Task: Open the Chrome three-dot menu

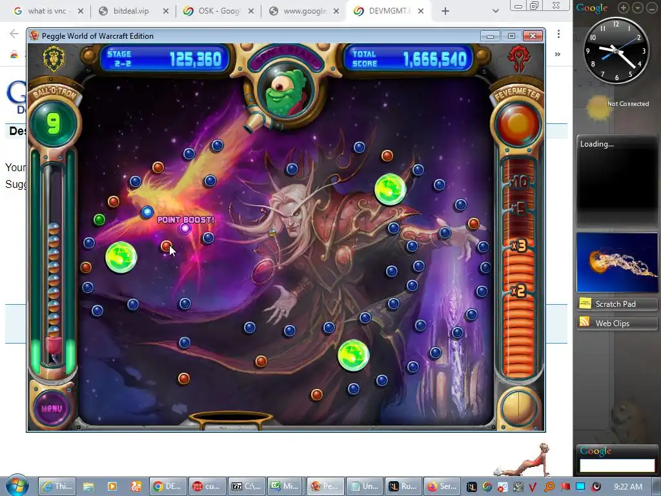Action: (x=558, y=34)
